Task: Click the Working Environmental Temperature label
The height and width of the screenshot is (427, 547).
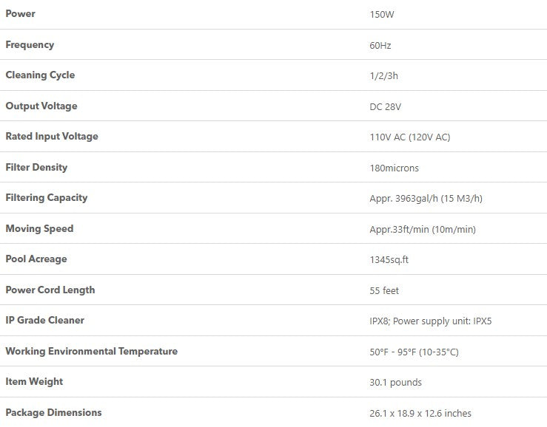Action: point(91,352)
